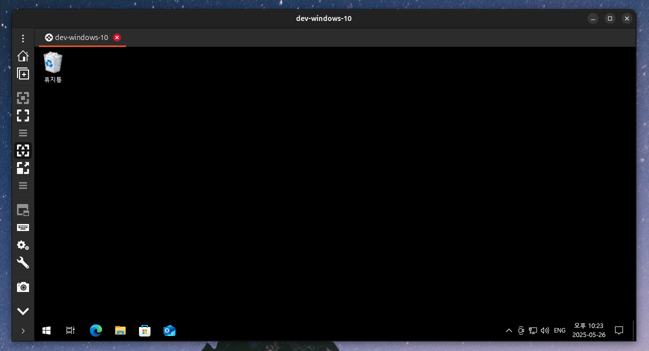Toggle grab all keyboard events

click(x=23, y=228)
